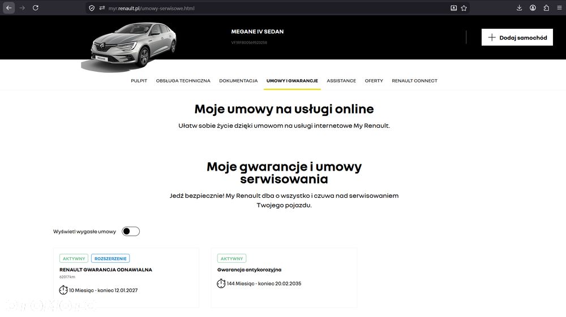Image resolution: width=566 pixels, height=317 pixels.
Task: Click AKTYWNY badge on antykorozyjna card
Action: click(231, 258)
